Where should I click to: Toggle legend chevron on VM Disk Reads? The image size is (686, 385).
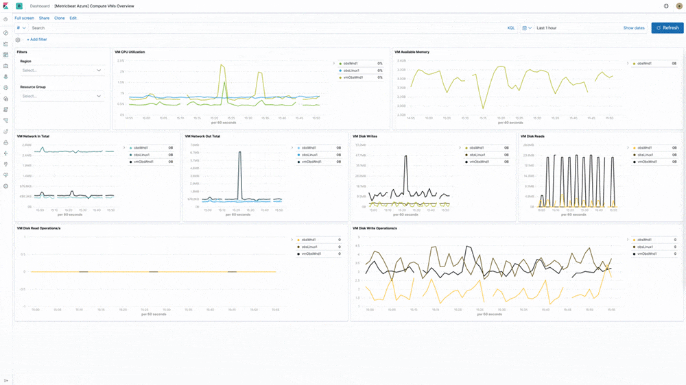(628, 148)
